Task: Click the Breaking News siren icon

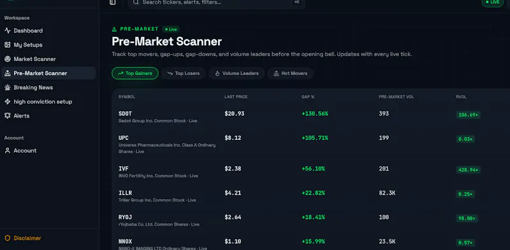Action: pyautogui.click(x=8, y=88)
